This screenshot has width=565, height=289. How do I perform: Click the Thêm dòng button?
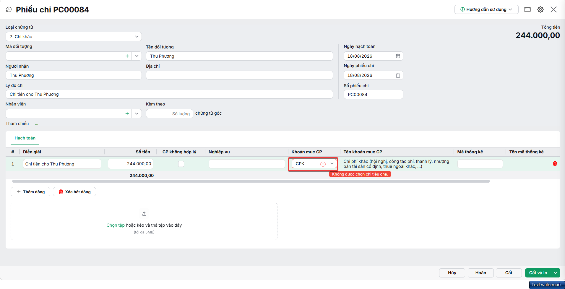click(30, 192)
